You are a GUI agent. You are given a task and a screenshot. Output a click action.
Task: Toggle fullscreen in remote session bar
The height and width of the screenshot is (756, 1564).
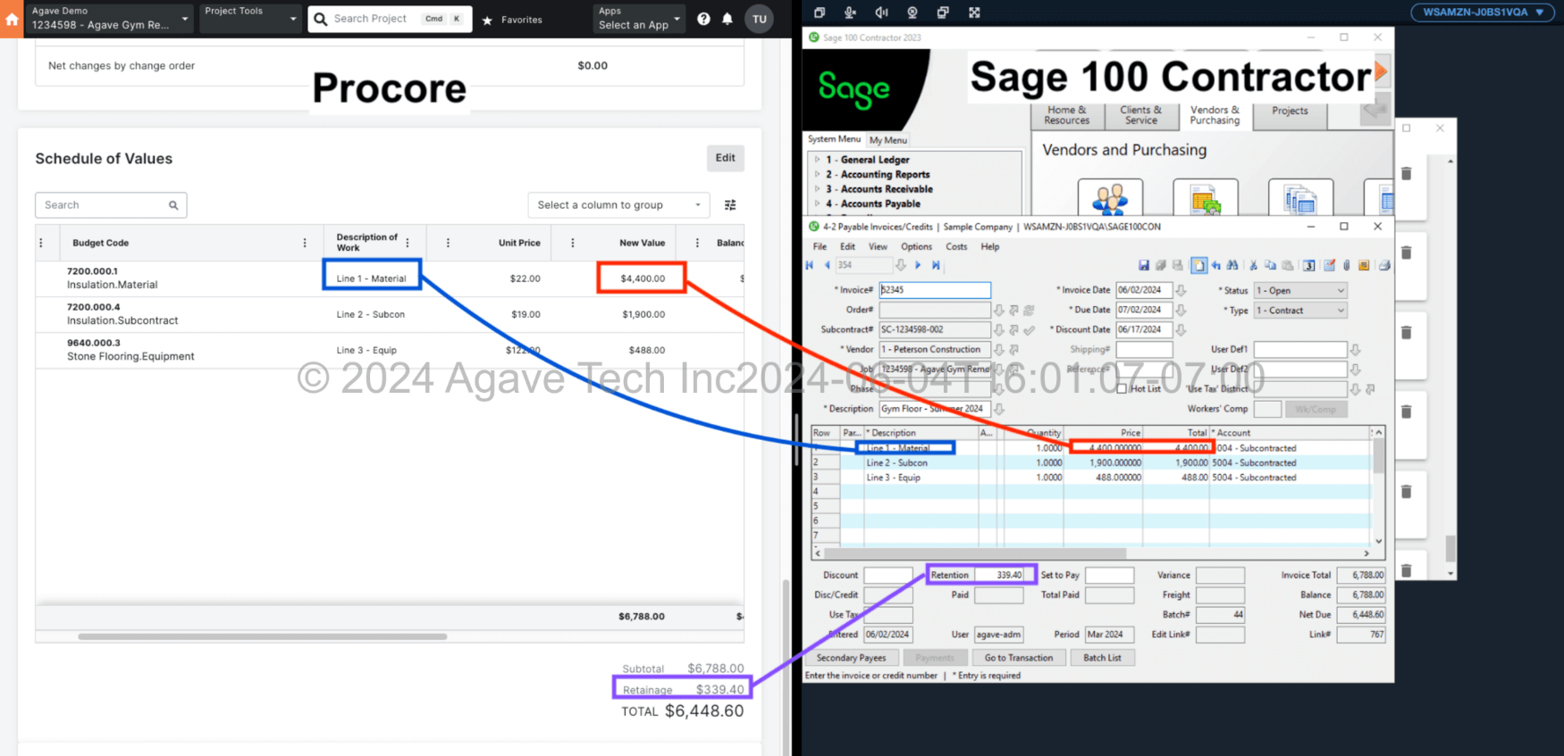[974, 12]
